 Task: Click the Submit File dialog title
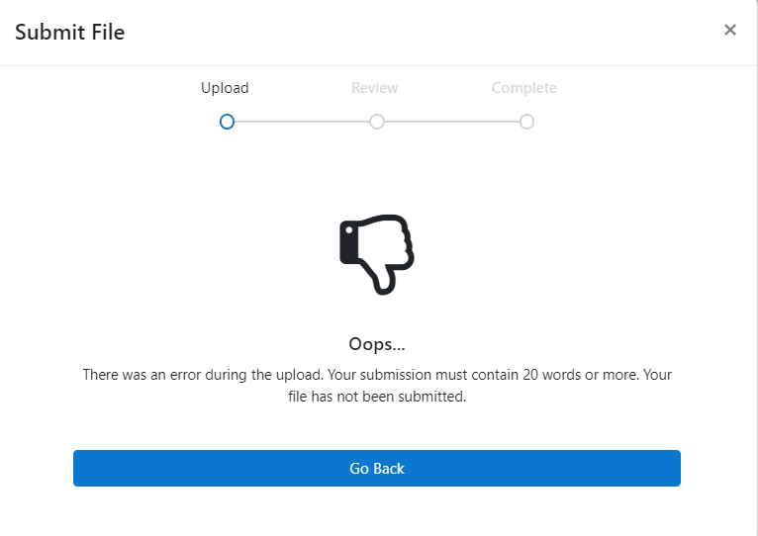69,33
